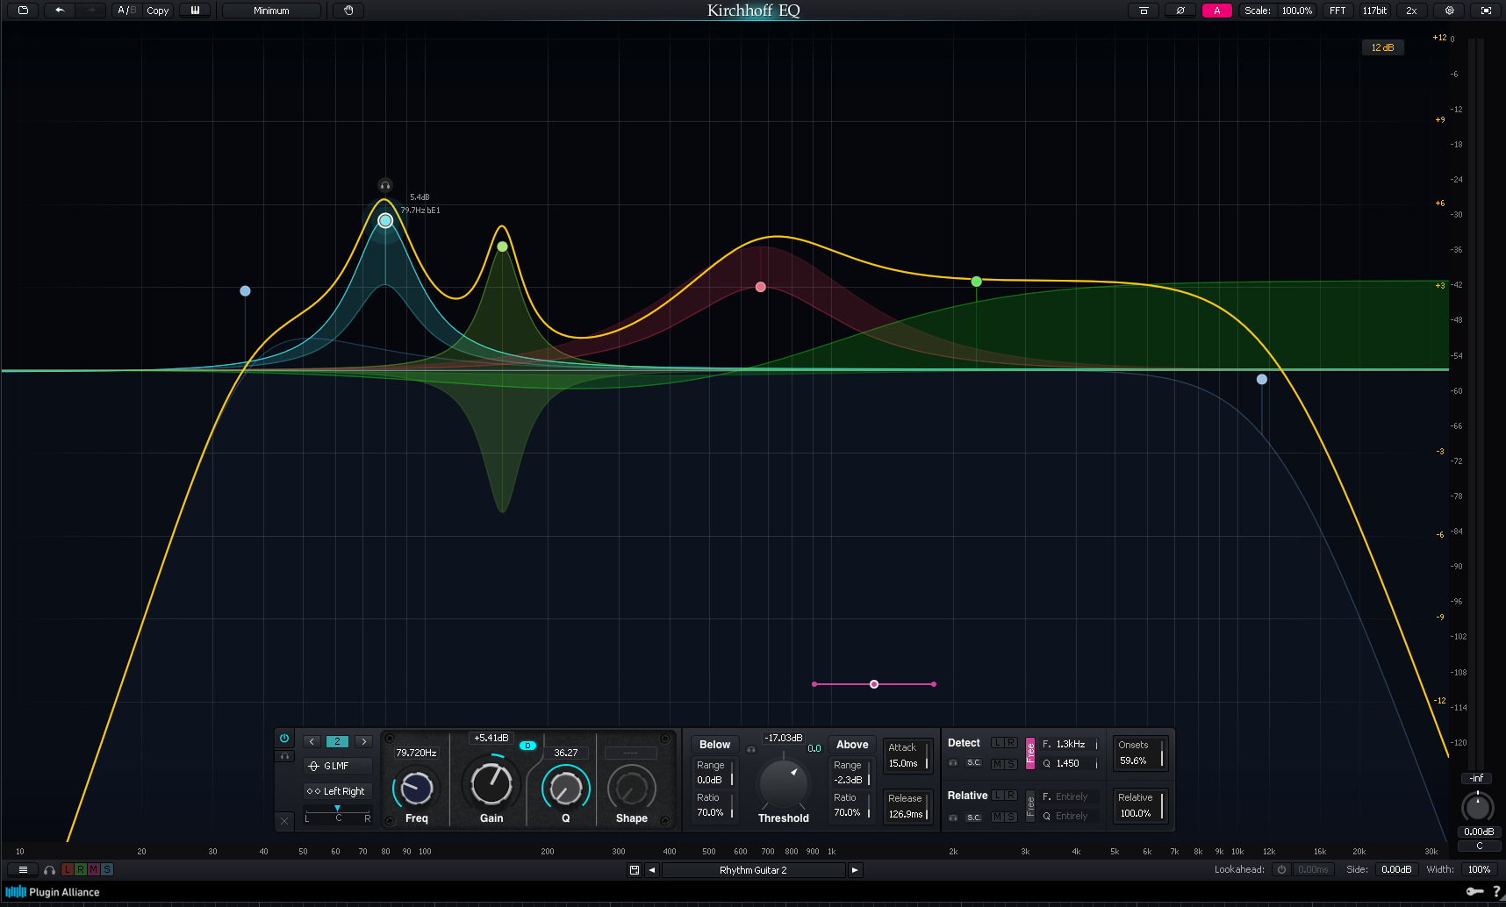Open the Left Right stereo mode dropdown

(x=338, y=791)
